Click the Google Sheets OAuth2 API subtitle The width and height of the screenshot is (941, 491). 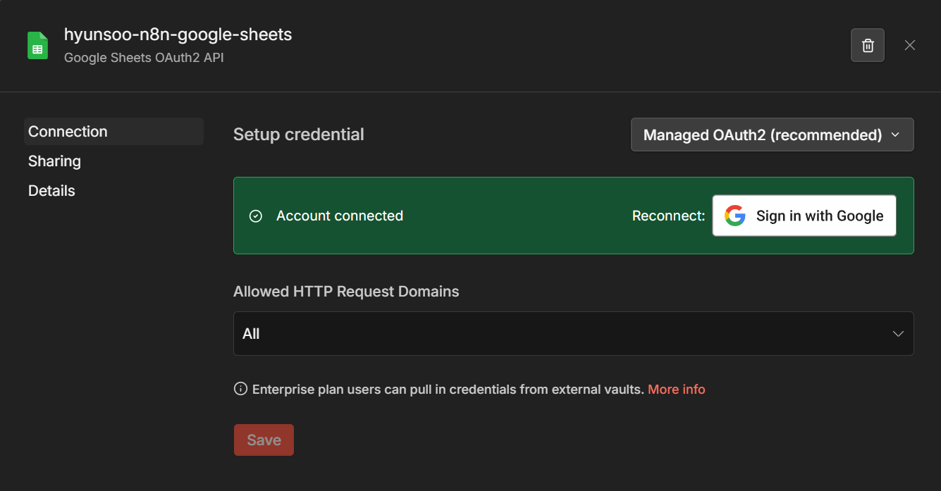144,58
